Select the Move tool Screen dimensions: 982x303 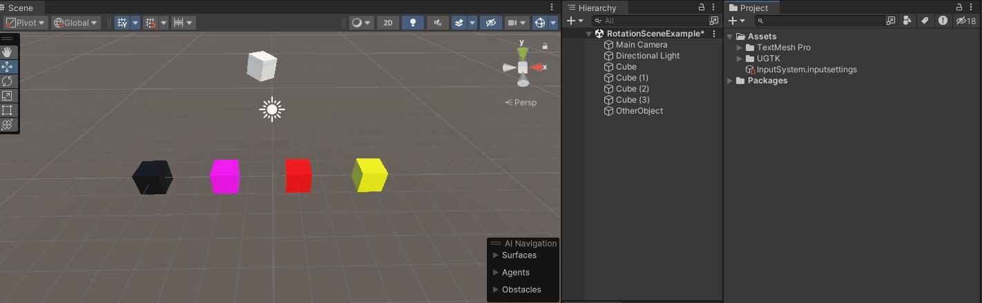point(8,67)
